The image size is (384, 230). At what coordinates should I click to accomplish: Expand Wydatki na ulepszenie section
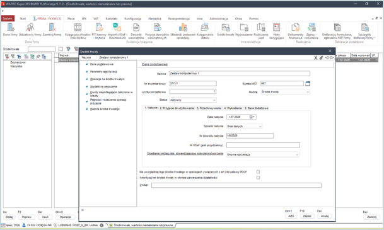[x=103, y=86]
